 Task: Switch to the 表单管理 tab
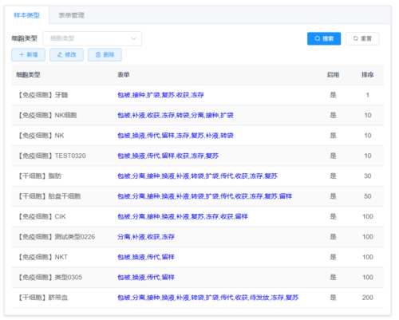pos(71,15)
